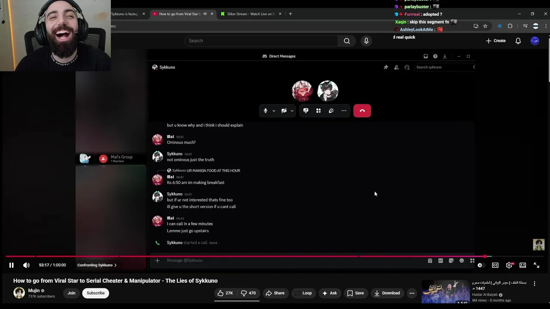Dislike the video showing 470
550x309 pixels.
point(248,293)
